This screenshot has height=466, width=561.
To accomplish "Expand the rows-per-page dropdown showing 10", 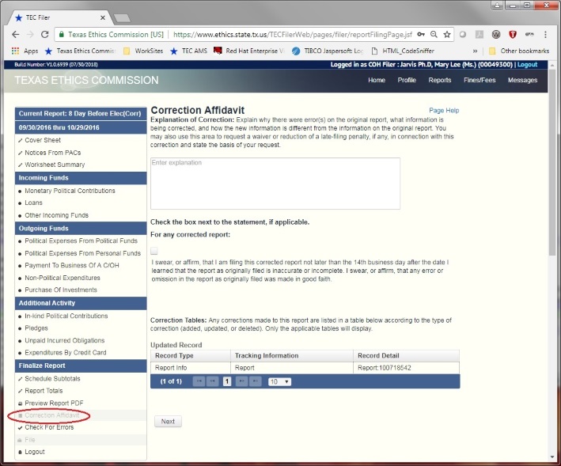I will point(279,381).
